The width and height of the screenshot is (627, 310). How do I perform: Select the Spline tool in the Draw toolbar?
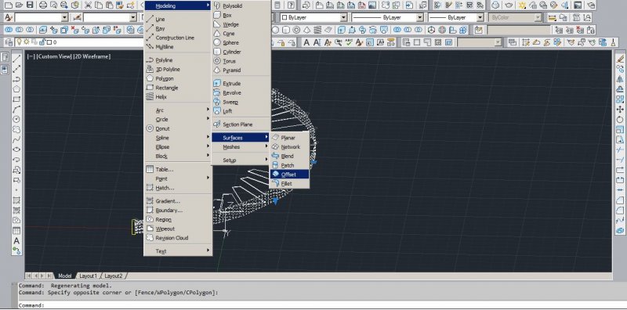[16, 139]
